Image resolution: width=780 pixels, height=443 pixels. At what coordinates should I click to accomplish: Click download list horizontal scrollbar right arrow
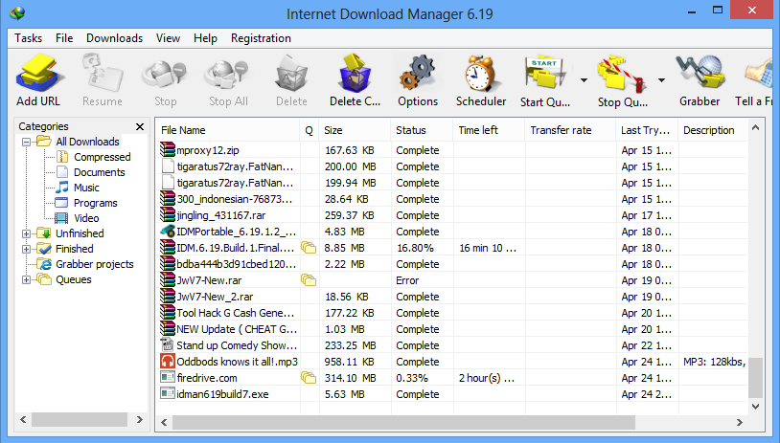tap(739, 423)
